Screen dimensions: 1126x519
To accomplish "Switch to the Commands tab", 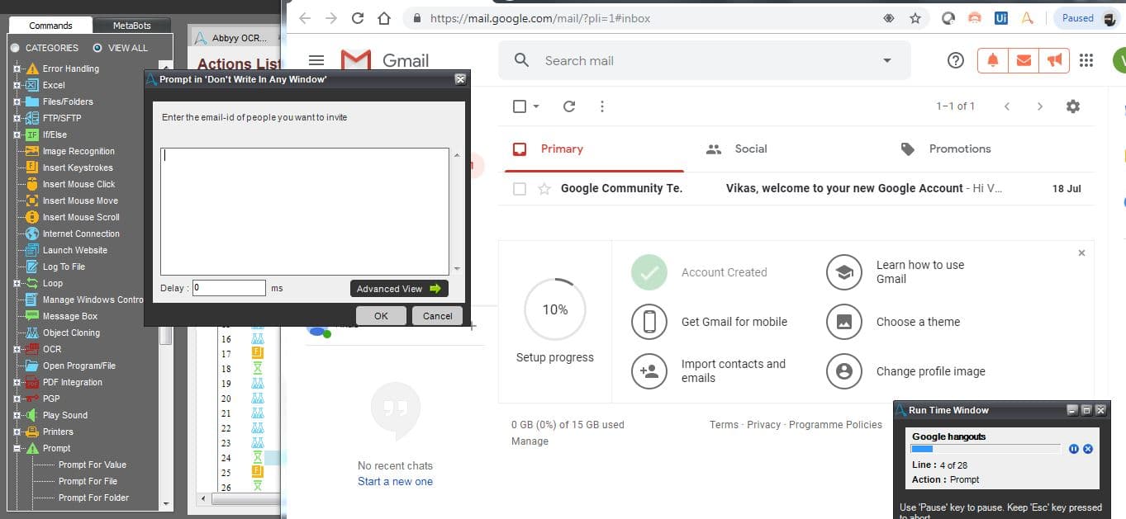I will point(51,26).
